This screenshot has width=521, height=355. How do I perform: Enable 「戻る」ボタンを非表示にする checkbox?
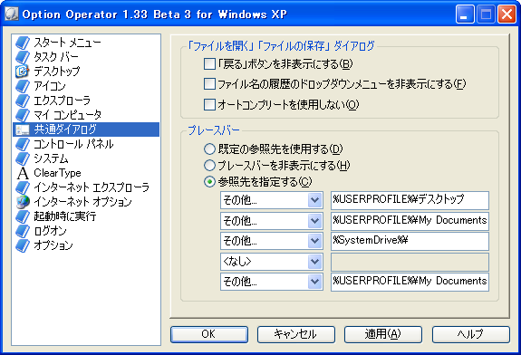209,63
